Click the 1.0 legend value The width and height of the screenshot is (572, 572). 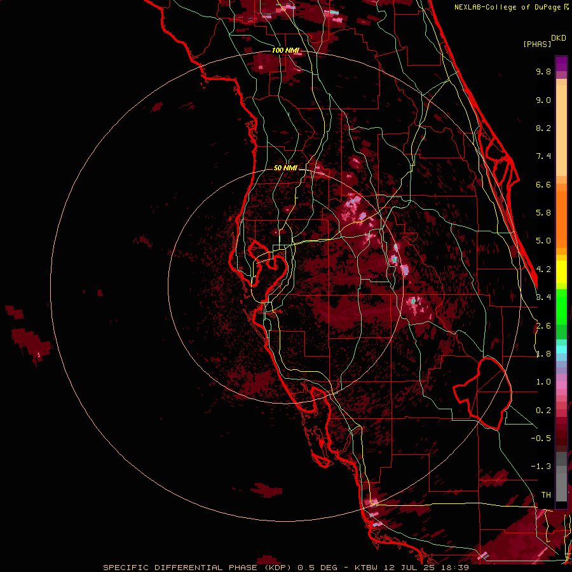543,382
